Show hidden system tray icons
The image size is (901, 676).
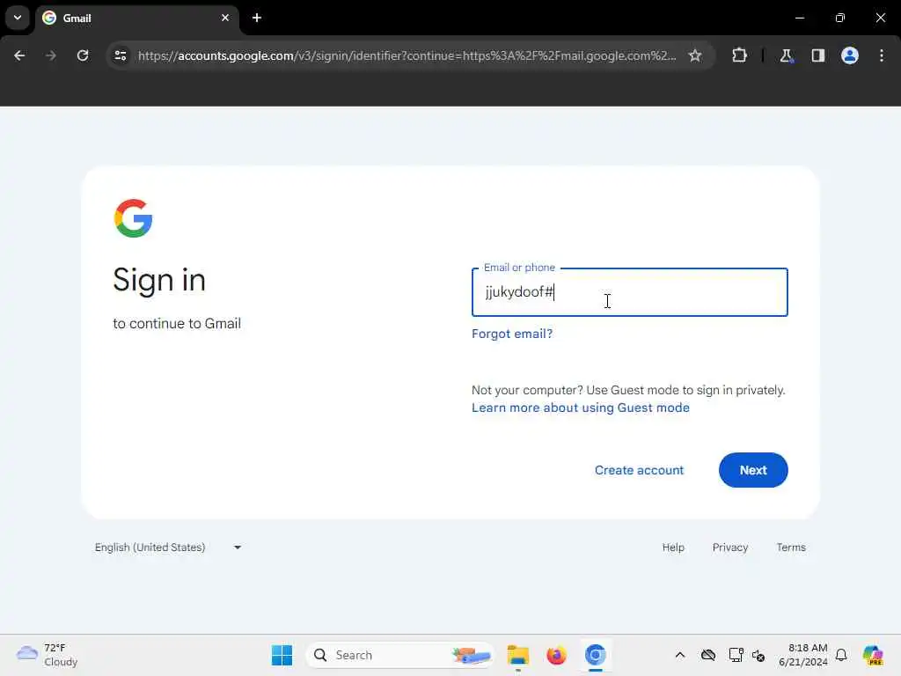[x=680, y=655]
